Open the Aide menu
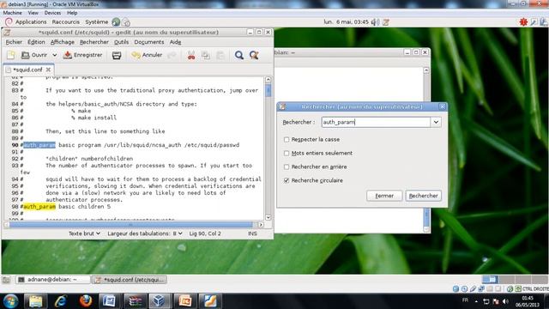 coord(175,42)
